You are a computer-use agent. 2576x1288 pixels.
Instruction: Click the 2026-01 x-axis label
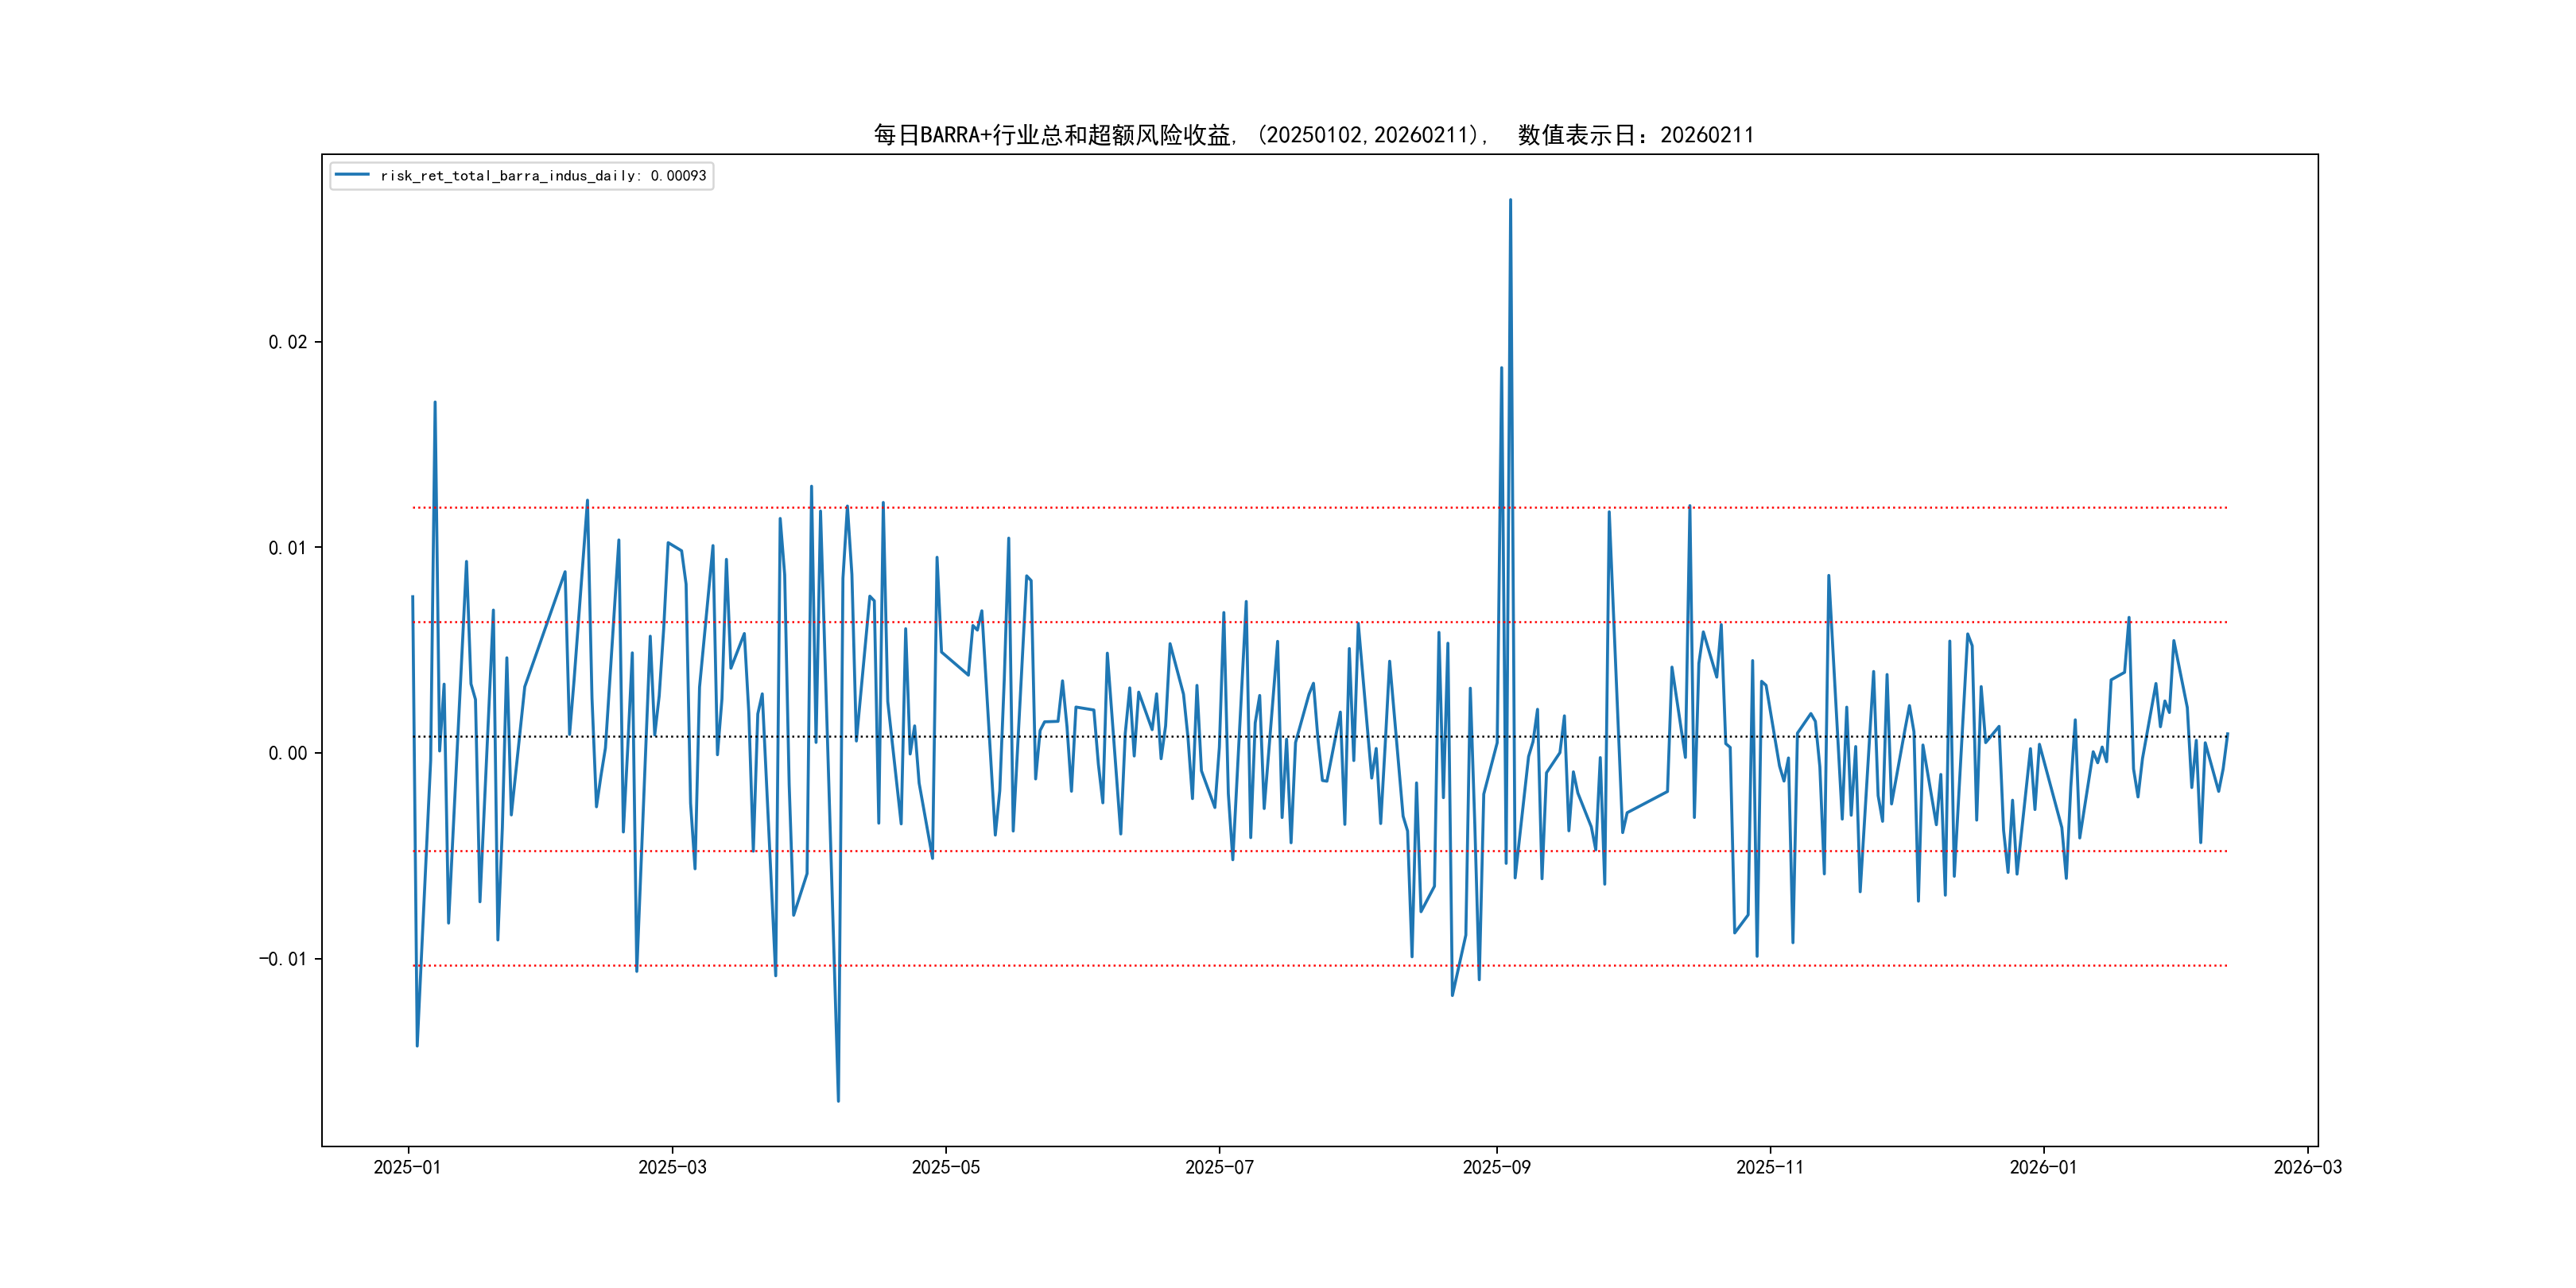[2043, 1168]
